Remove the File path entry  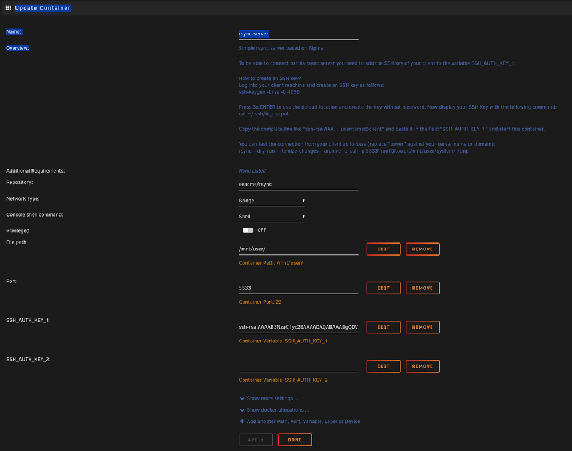click(423, 249)
